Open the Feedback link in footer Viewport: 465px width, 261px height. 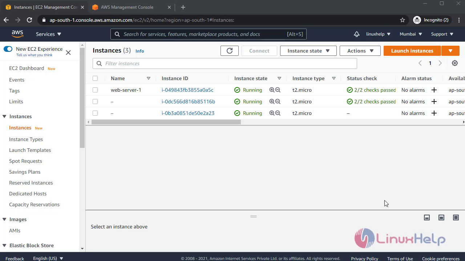15,258
